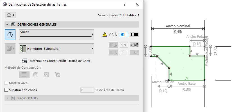The height and width of the screenshot is (112, 234).
Task: Toggle the contour fill category button
Action: pyautogui.click(x=10, y=35)
